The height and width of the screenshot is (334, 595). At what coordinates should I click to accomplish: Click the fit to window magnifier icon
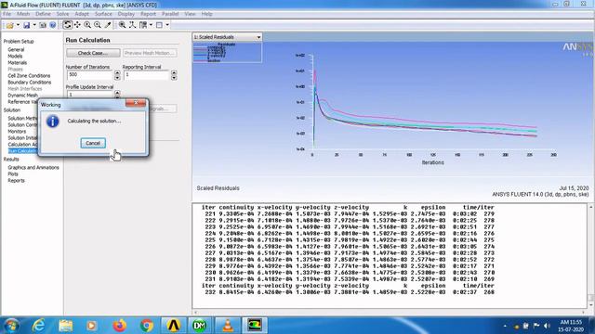pos(122,25)
